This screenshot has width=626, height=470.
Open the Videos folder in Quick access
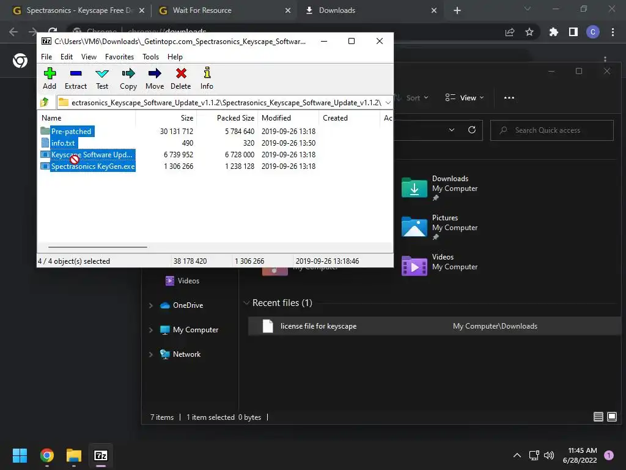440,266
